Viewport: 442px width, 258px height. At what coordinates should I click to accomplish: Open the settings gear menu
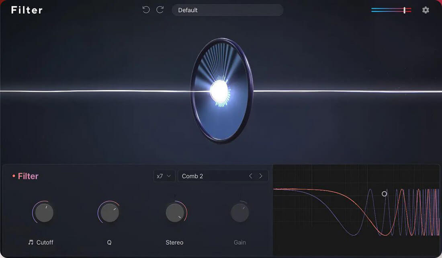(x=426, y=10)
